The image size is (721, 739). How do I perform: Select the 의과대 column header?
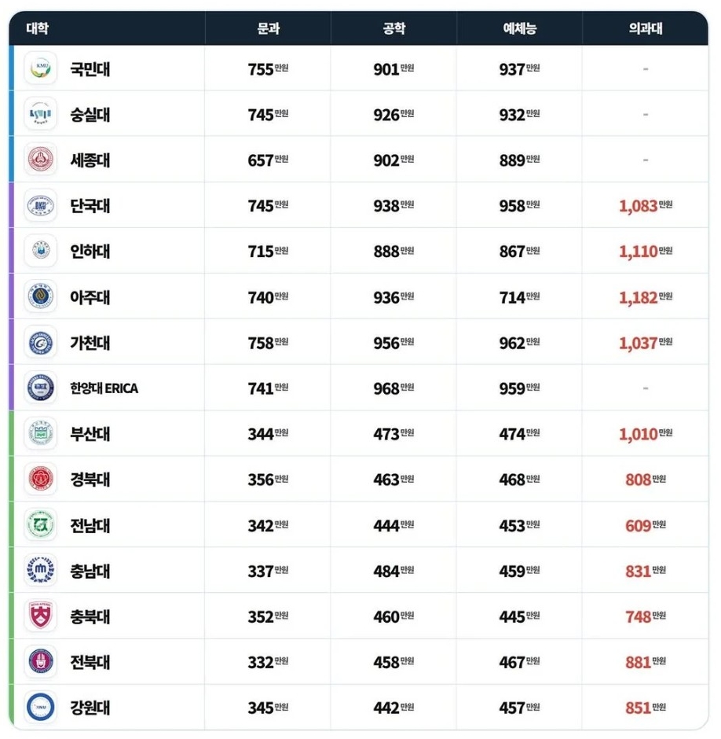click(645, 28)
